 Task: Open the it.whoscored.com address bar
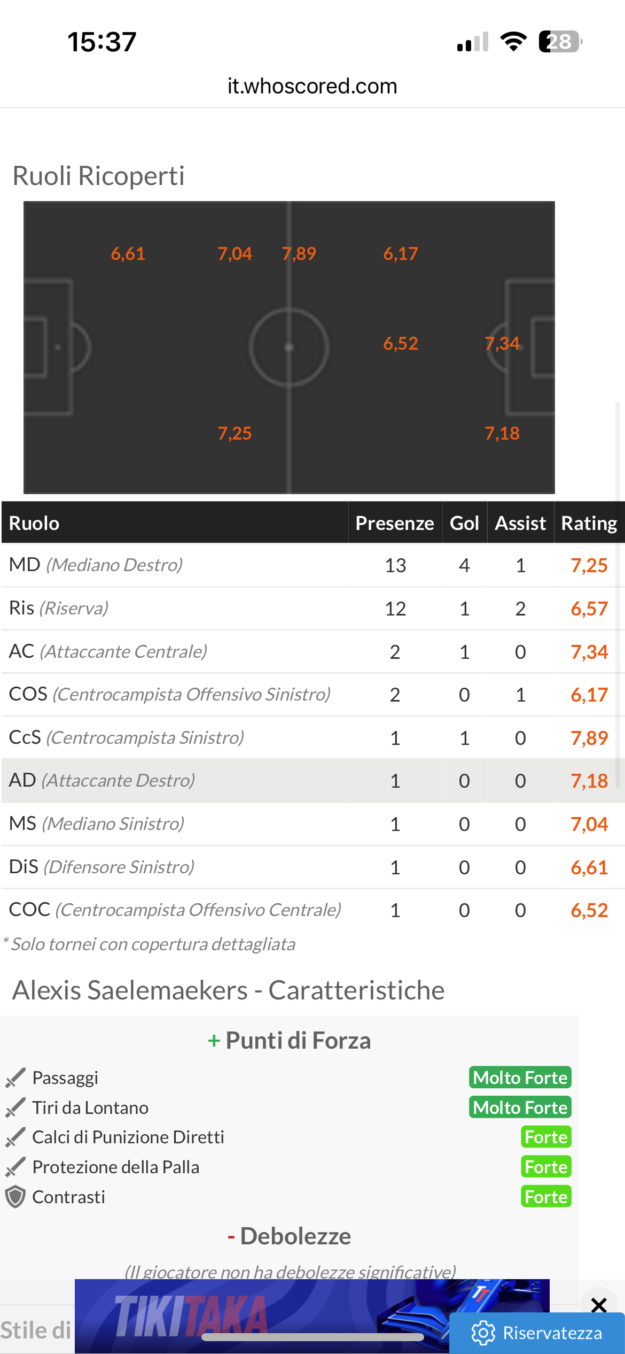tap(312, 86)
